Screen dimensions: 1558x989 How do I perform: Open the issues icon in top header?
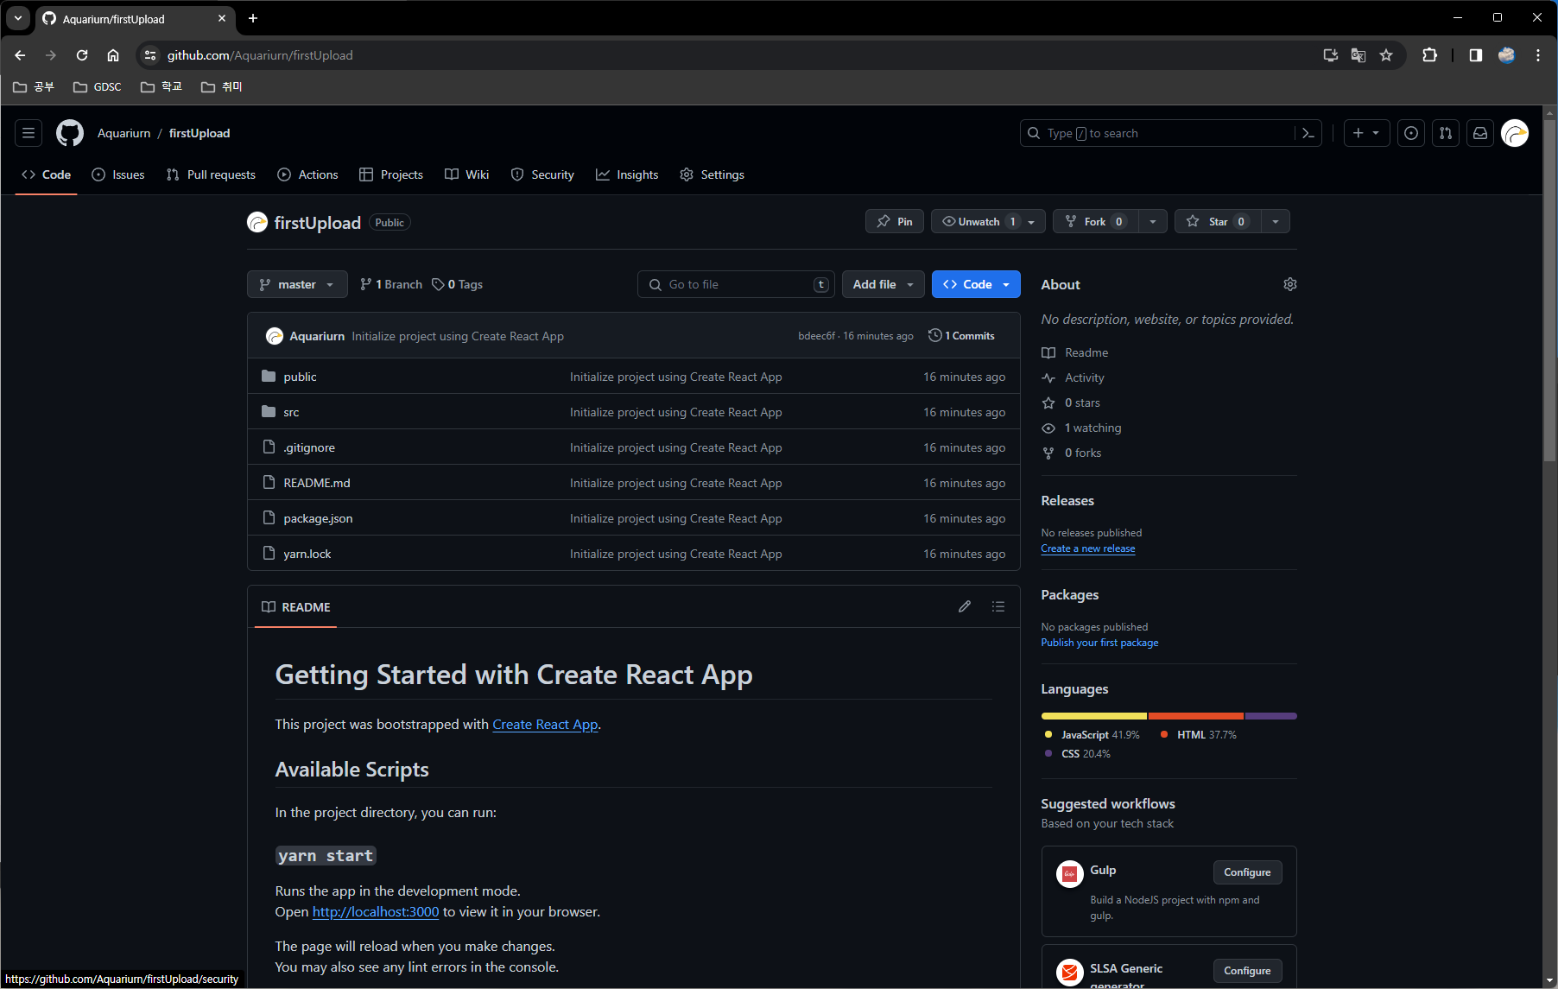coord(1411,133)
